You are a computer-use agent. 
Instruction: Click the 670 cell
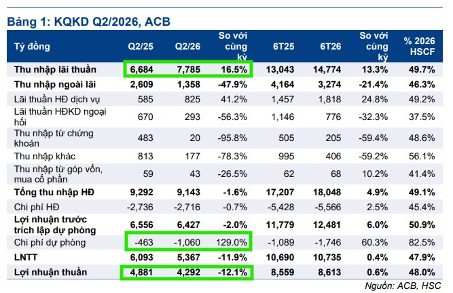pos(145,117)
